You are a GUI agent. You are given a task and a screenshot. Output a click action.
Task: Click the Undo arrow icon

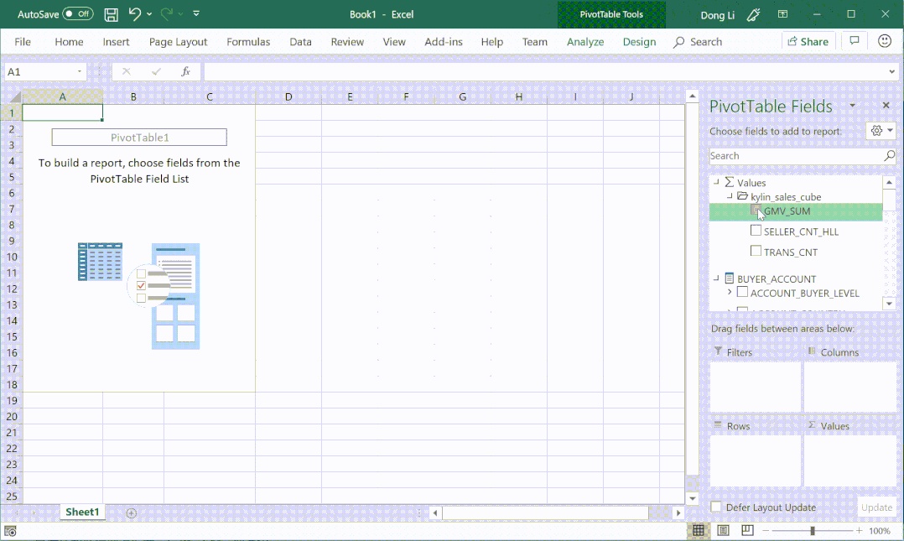tap(134, 14)
